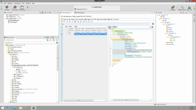Image resolution: width=196 pixels, height=110 pixels.
Task: Collapse the demotable_json table node
Action: tap(11, 65)
